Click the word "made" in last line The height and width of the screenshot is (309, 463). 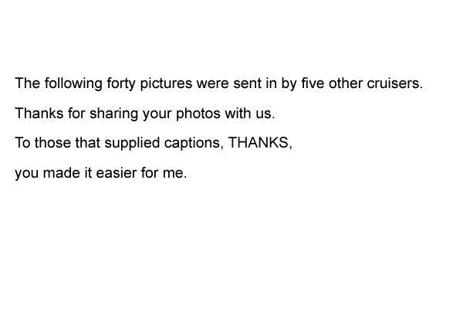pos(62,173)
